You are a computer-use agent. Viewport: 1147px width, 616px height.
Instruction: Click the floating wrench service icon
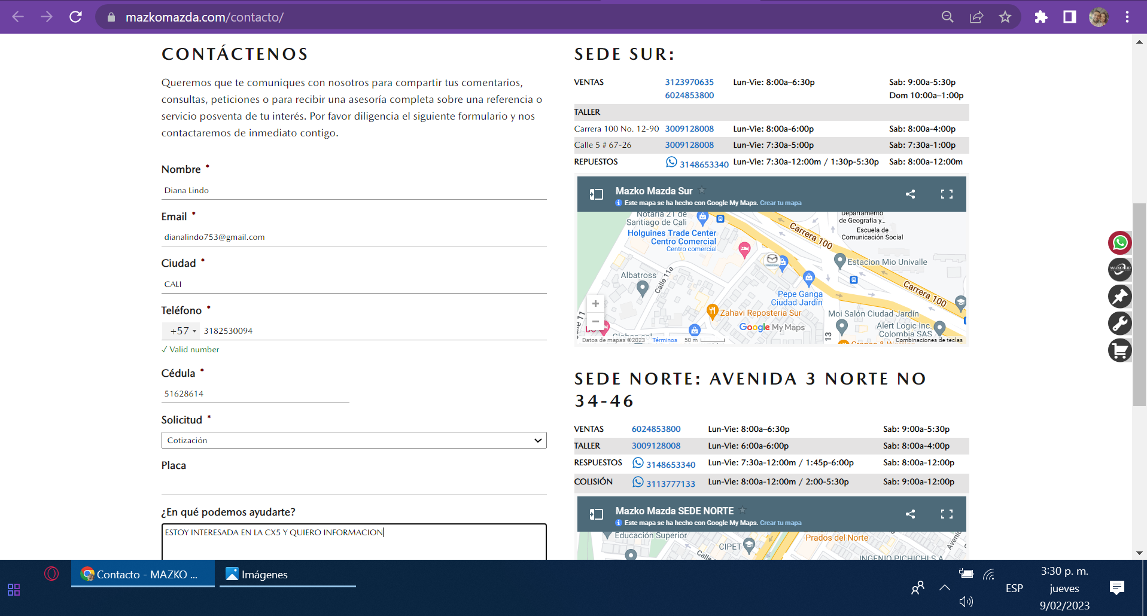point(1120,324)
